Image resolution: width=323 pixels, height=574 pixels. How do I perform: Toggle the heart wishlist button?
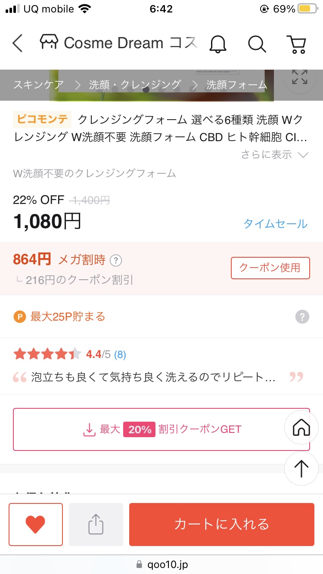click(36, 525)
